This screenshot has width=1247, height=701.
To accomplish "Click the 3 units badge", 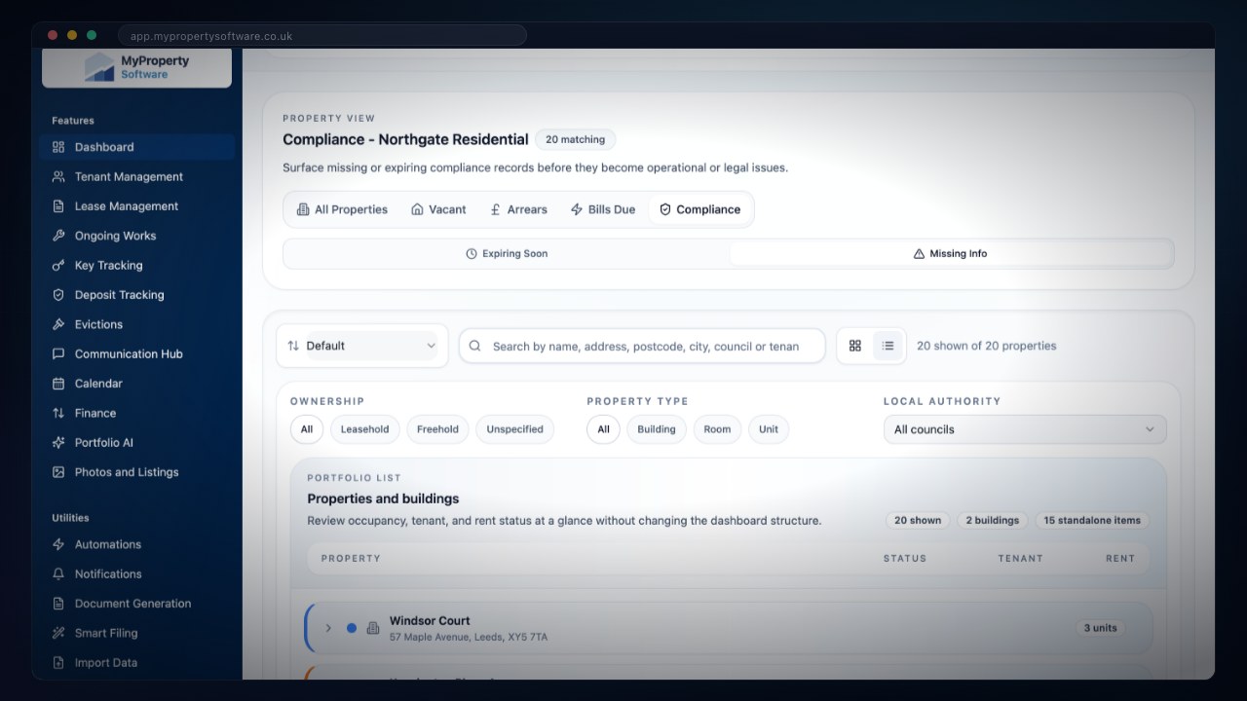I will pos(1101,628).
